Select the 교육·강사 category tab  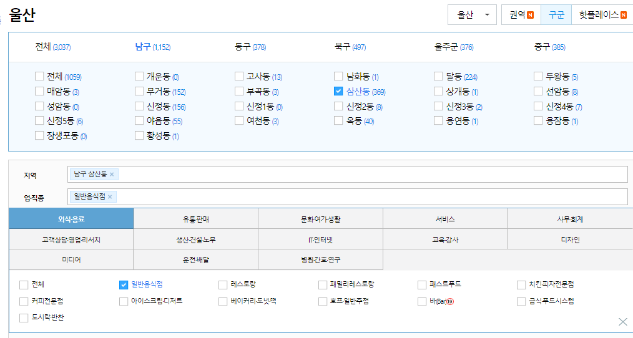click(x=445, y=239)
